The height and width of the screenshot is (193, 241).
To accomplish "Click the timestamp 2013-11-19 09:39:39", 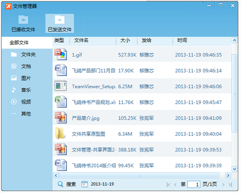I will (x=198, y=166).
